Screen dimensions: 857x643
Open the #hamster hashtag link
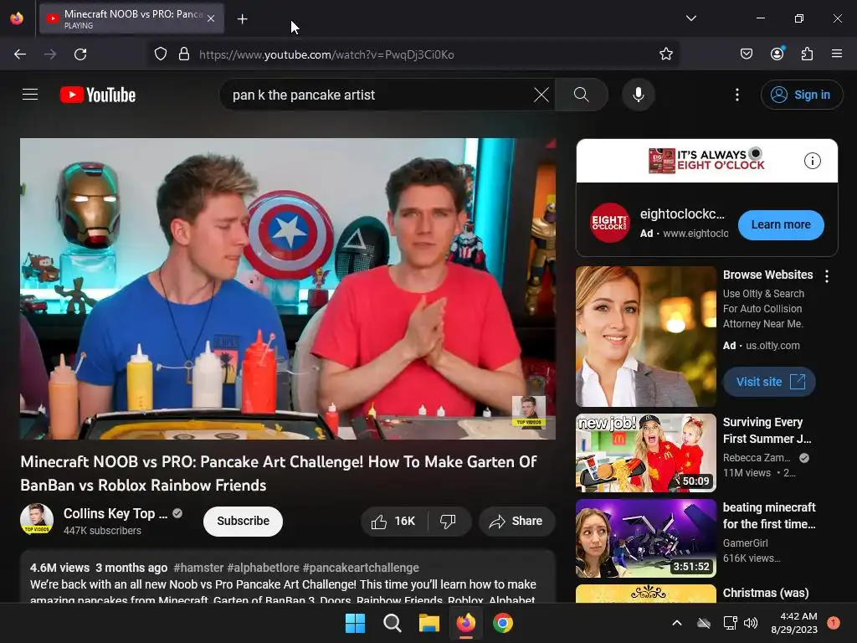[x=198, y=568]
